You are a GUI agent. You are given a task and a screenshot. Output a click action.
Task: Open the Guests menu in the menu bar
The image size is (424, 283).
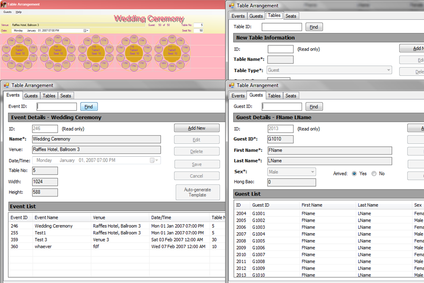(8, 12)
